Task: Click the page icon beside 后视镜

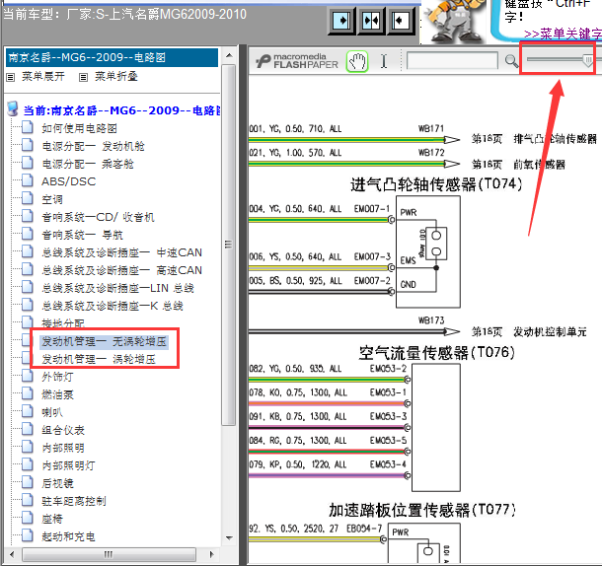Action: [28, 482]
